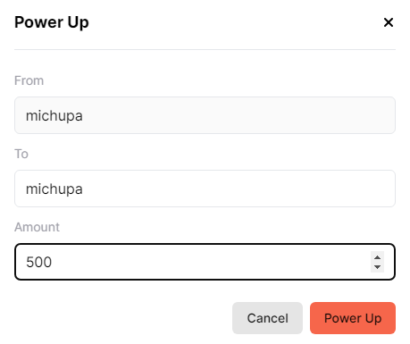Choose the gray Cancel button
410x344 pixels.
[x=267, y=318]
